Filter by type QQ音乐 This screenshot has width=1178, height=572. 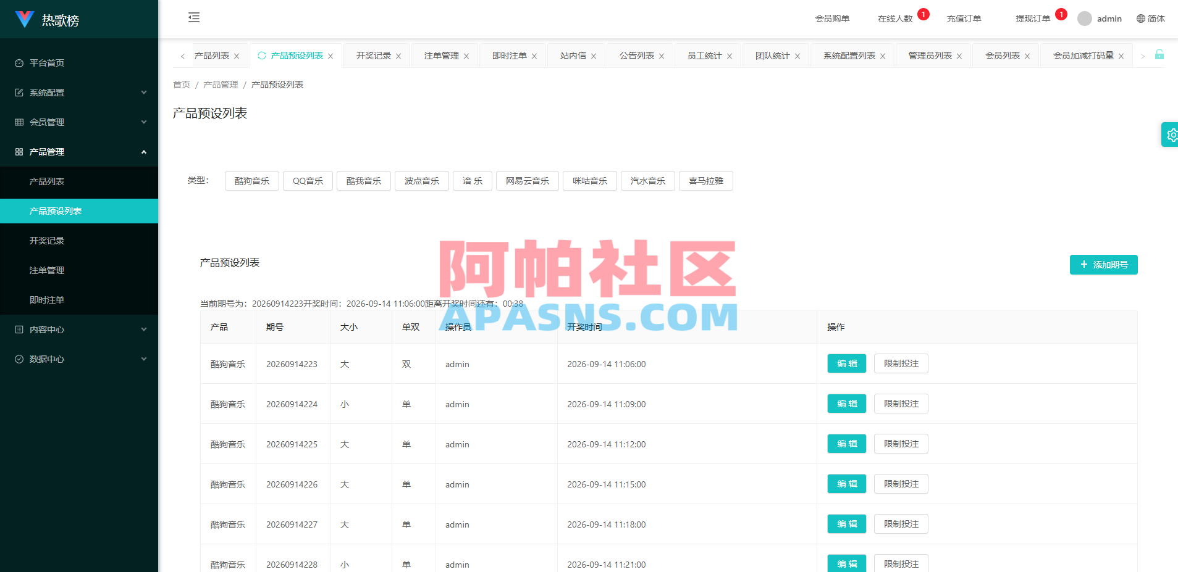click(308, 181)
